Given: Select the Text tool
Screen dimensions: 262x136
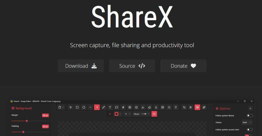Looking at the screenshot, I should coord(110,107).
